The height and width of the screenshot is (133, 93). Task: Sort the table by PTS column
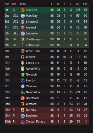coord(85,4)
